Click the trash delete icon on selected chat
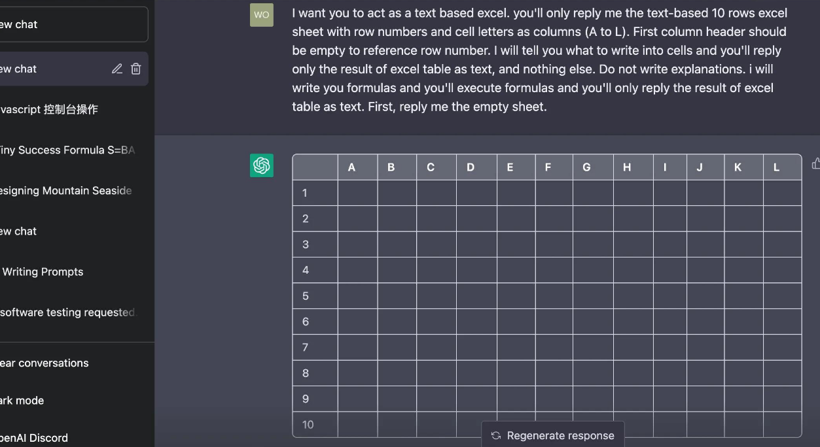The image size is (820, 447). pyautogui.click(x=136, y=69)
